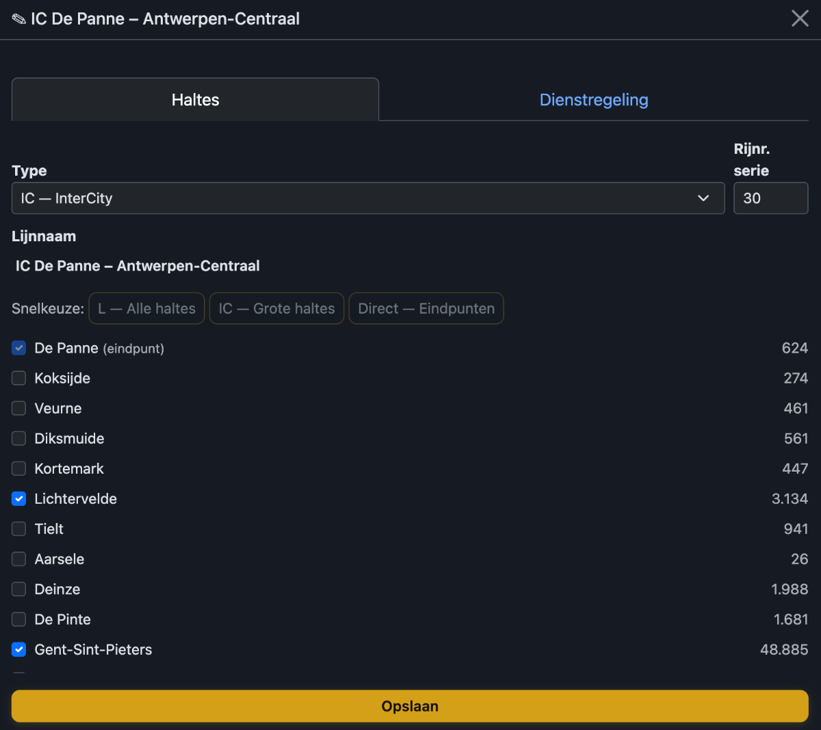
Task: Save changes with the Opslaan button
Action: [x=410, y=706]
